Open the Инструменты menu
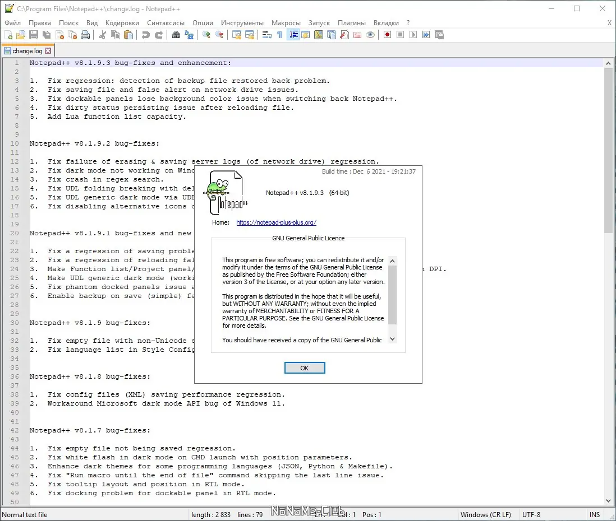Image resolution: width=616 pixels, height=521 pixels. (x=242, y=23)
